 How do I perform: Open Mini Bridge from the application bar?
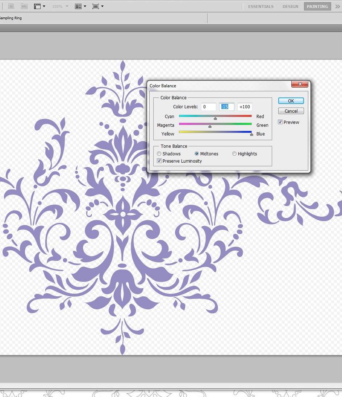coord(24,6)
